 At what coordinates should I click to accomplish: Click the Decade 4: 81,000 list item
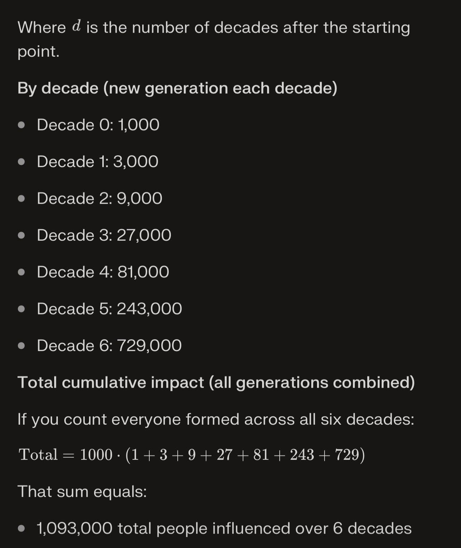tap(103, 272)
